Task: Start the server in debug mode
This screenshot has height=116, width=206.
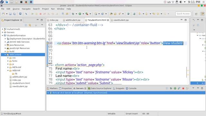Action: [171, 88]
